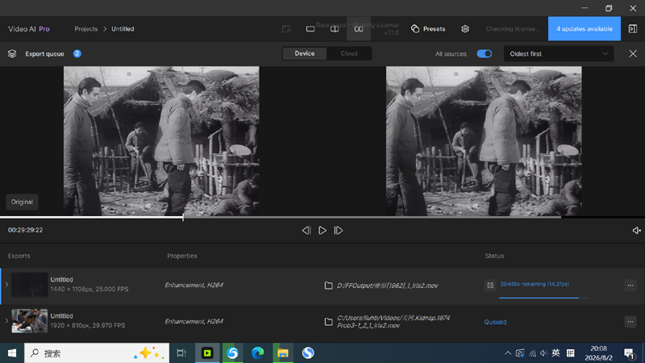This screenshot has width=645, height=363.
Task: Switch to the Device tab
Action: click(x=305, y=53)
